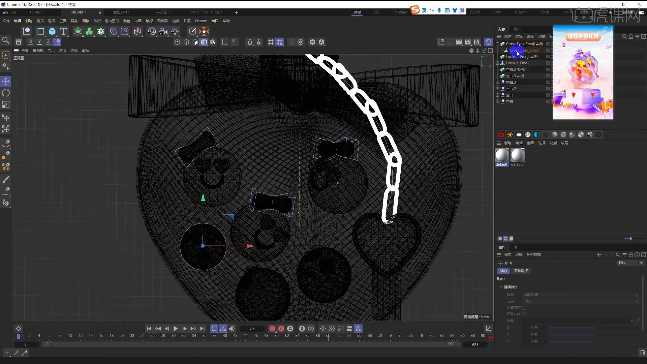Activate the Rotate tool

5,93
